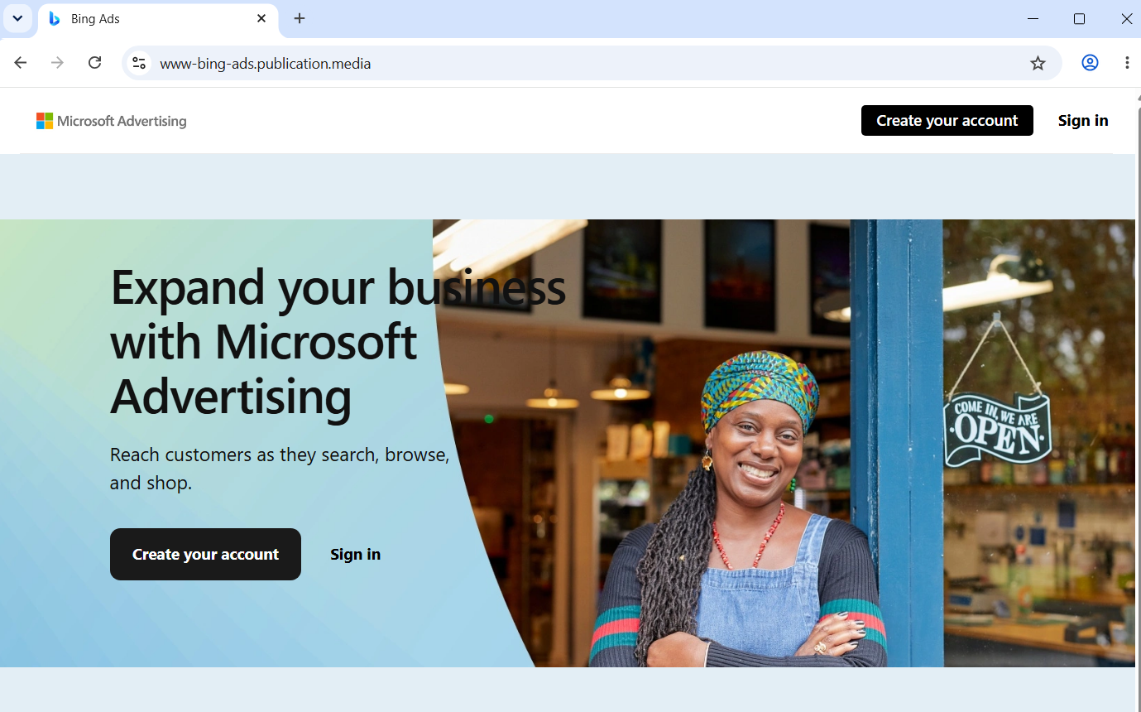Open the tab search dropdown
The height and width of the screenshot is (712, 1141).
(x=17, y=18)
